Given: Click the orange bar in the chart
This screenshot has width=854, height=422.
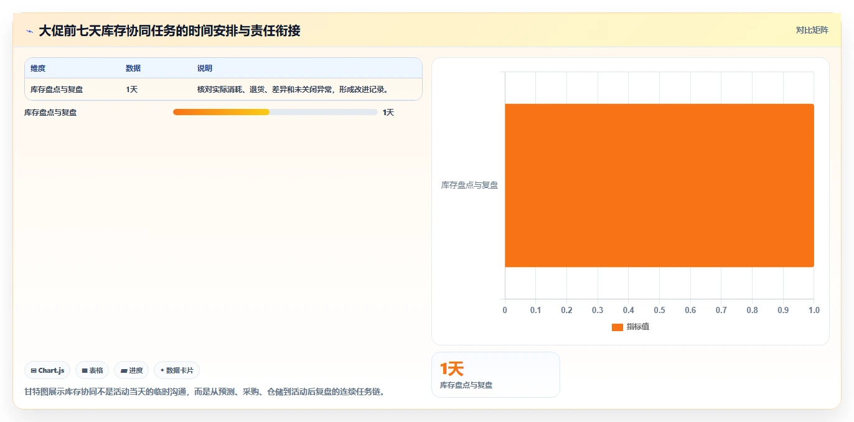Looking at the screenshot, I should (659, 185).
